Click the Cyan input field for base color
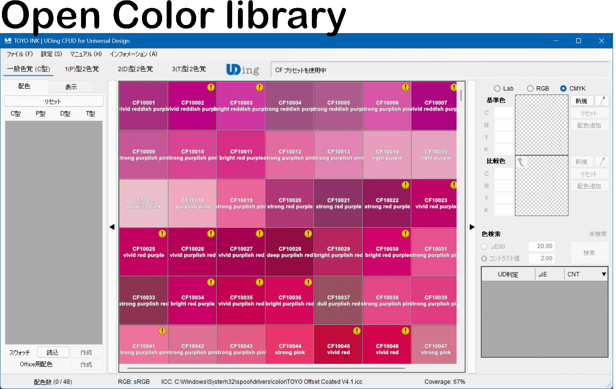This screenshot has width=616, height=389. tap(503, 113)
